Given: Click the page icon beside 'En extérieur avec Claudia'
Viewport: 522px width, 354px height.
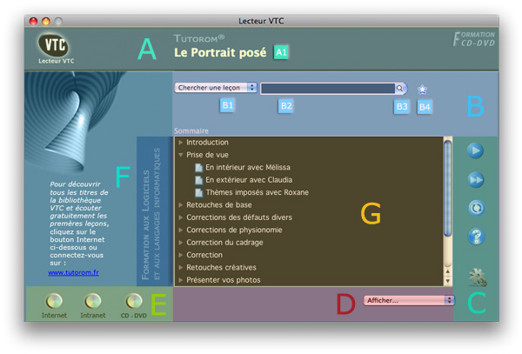Looking at the screenshot, I should click(x=198, y=180).
